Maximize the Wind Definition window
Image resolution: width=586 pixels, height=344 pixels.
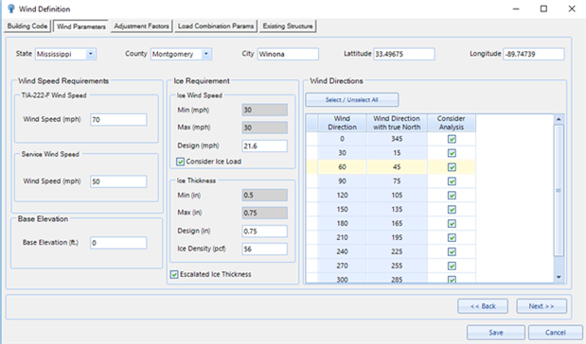point(543,9)
